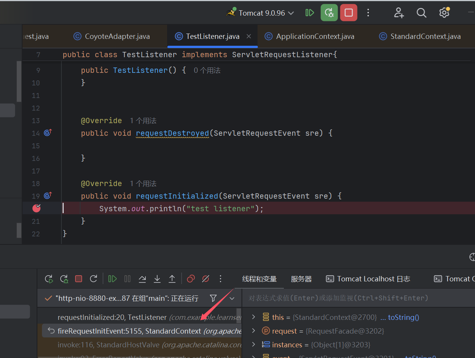Select the http-nio-8880 running thread entry
The width and height of the screenshot is (475, 358).
[x=122, y=298]
